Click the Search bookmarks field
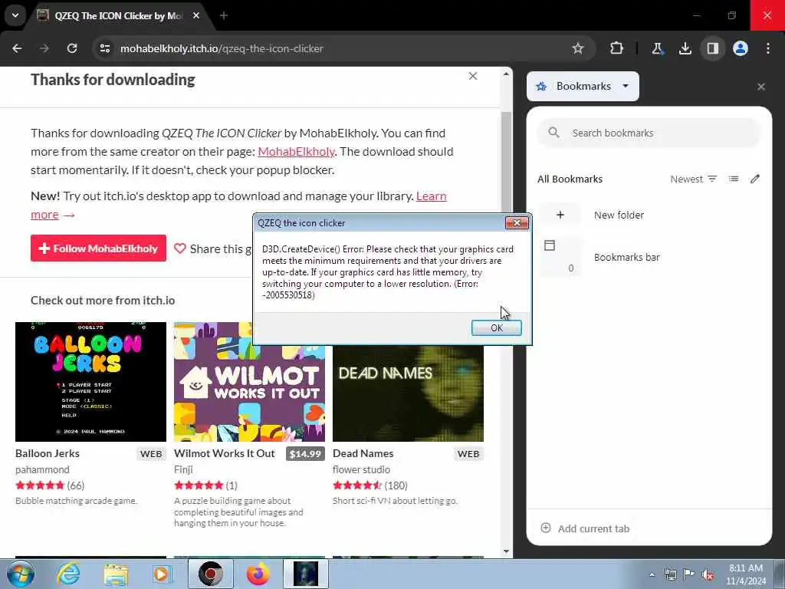The width and height of the screenshot is (785, 589). pos(649,133)
